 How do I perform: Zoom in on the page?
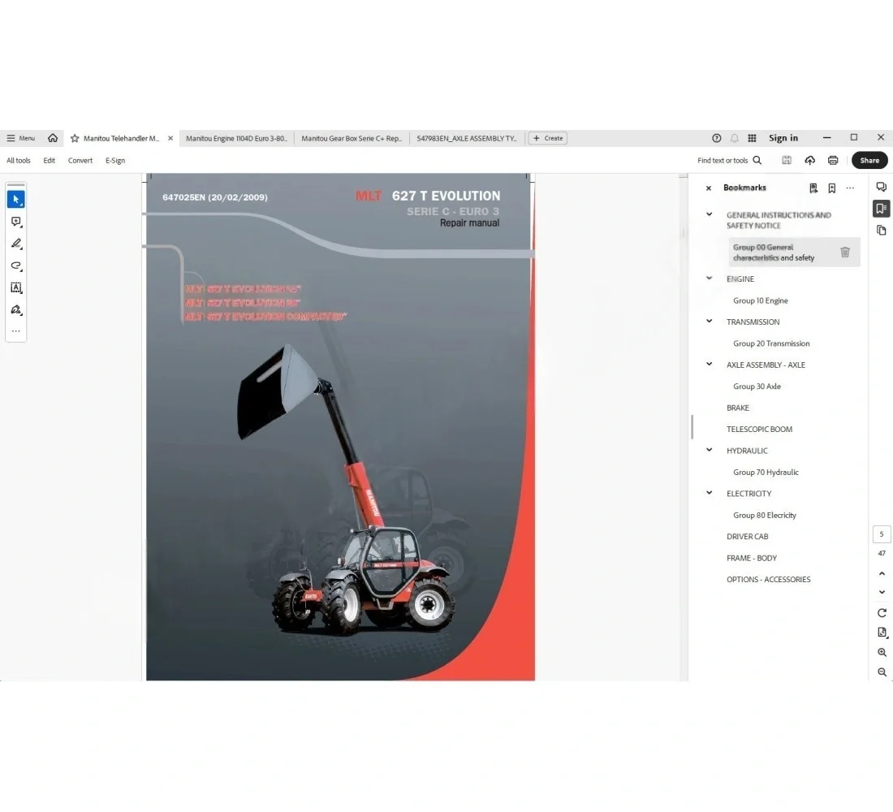point(882,653)
